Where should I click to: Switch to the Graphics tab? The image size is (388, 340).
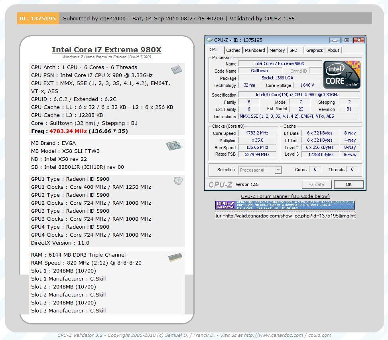pos(315,50)
